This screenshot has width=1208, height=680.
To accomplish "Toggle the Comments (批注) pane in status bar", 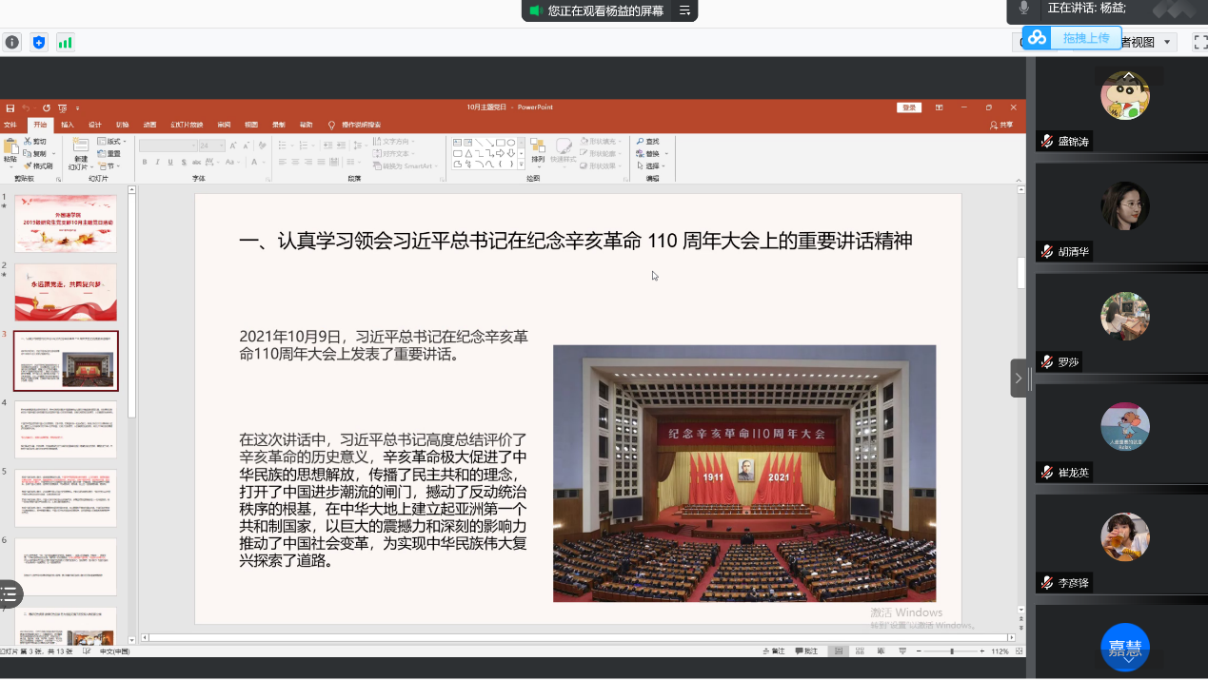I will click(x=806, y=651).
